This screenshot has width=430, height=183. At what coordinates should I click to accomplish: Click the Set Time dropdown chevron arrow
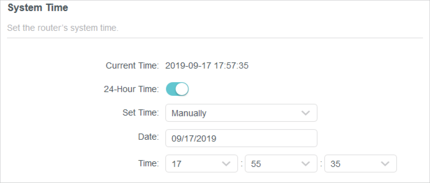point(305,113)
